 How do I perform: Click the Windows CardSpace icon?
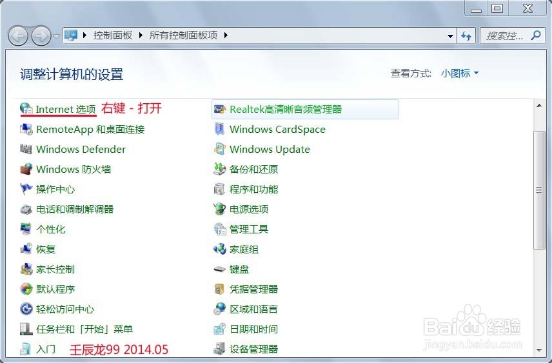[220, 129]
